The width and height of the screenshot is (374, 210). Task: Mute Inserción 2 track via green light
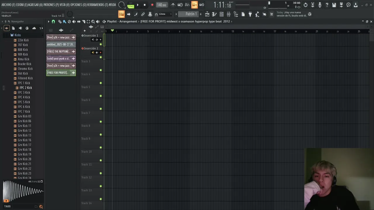coord(101,57)
